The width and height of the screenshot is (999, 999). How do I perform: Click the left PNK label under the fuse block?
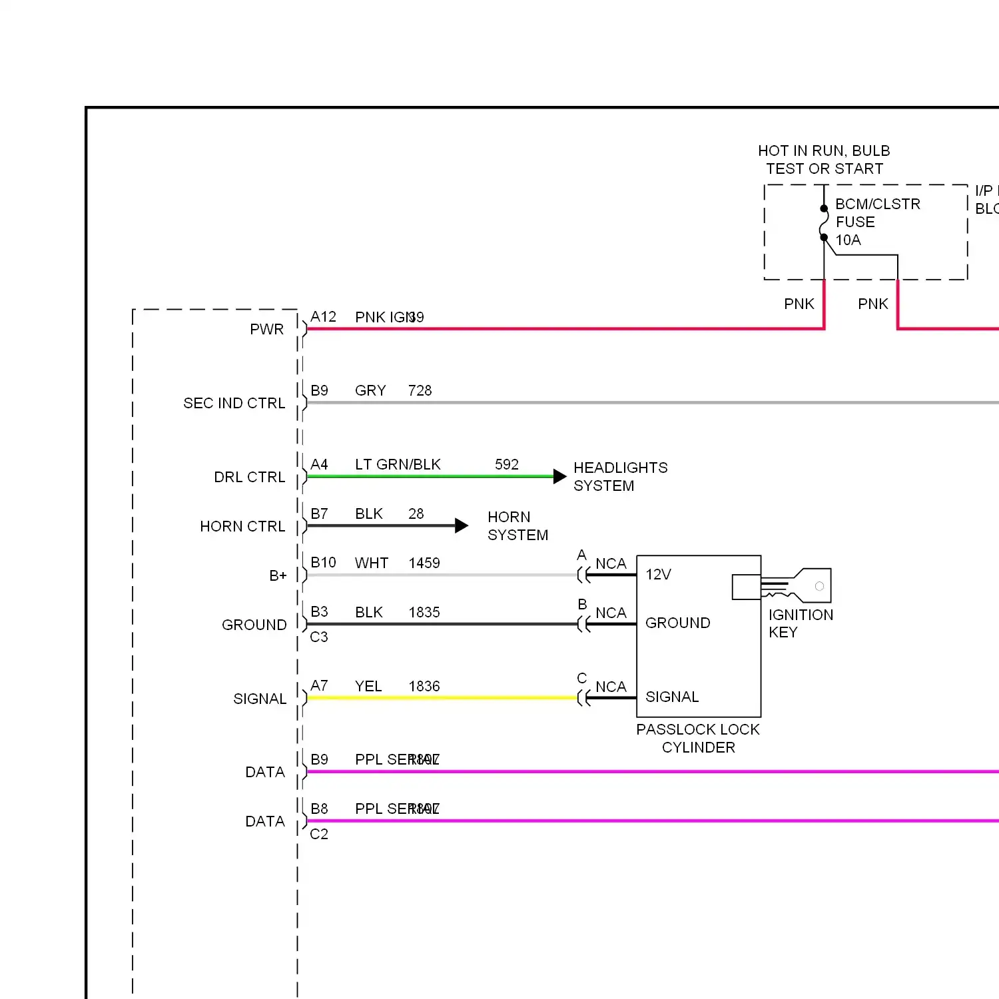[799, 304]
